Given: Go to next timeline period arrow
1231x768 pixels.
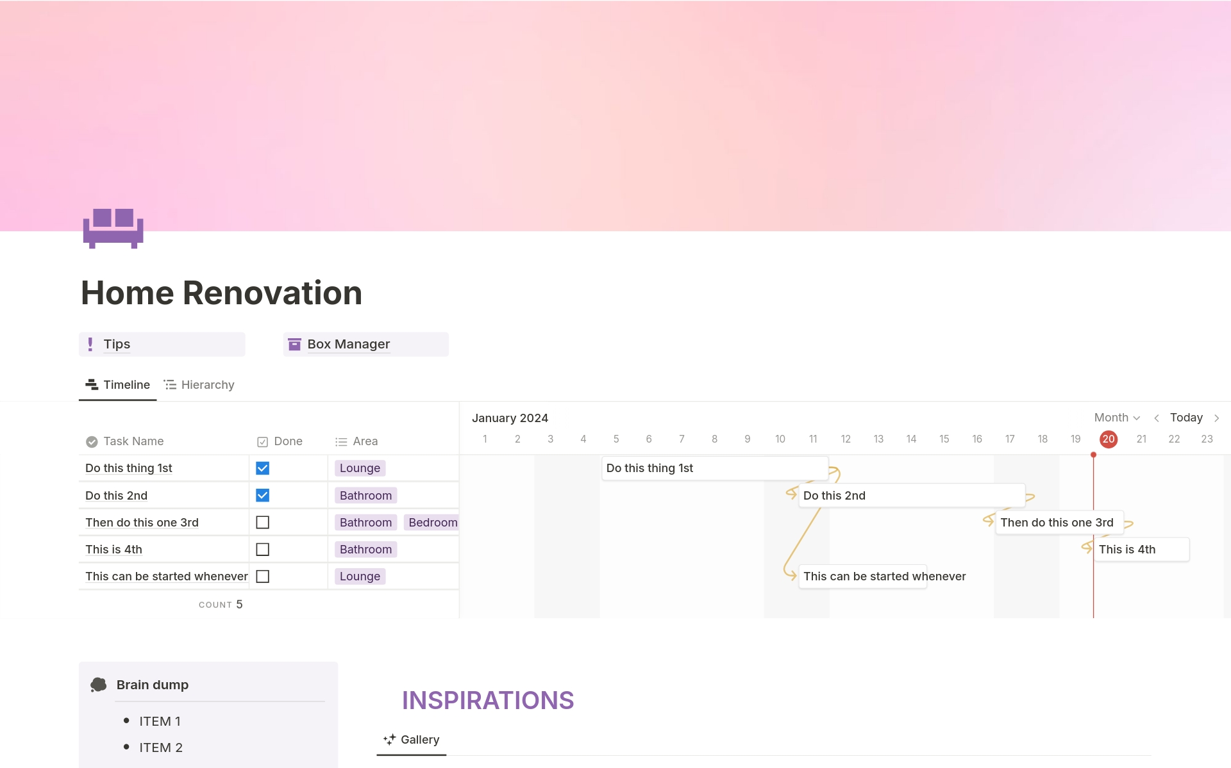Looking at the screenshot, I should click(1216, 418).
